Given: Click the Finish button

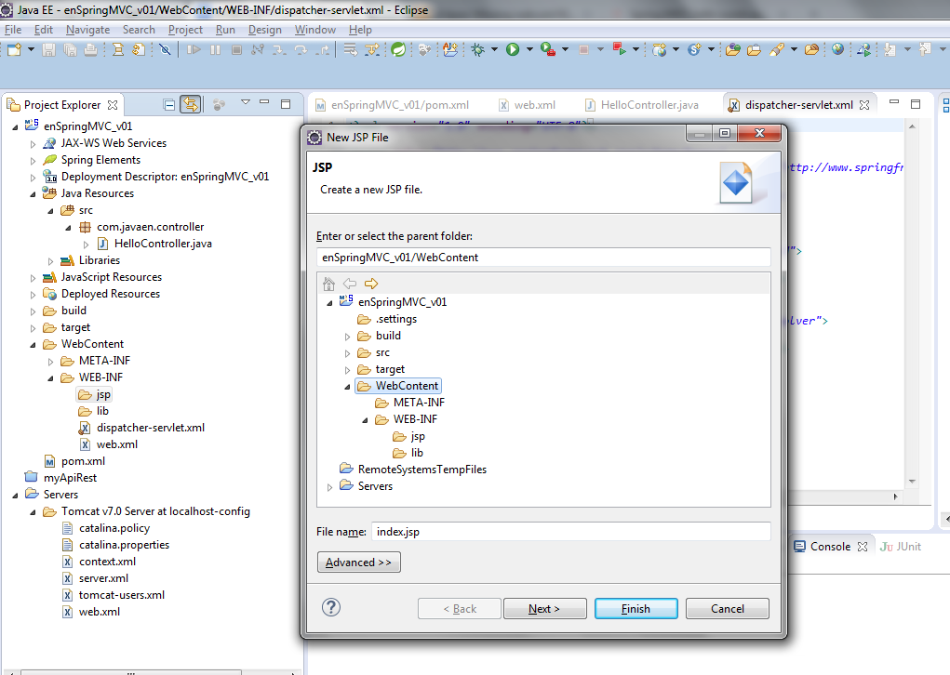Looking at the screenshot, I should tap(636, 608).
